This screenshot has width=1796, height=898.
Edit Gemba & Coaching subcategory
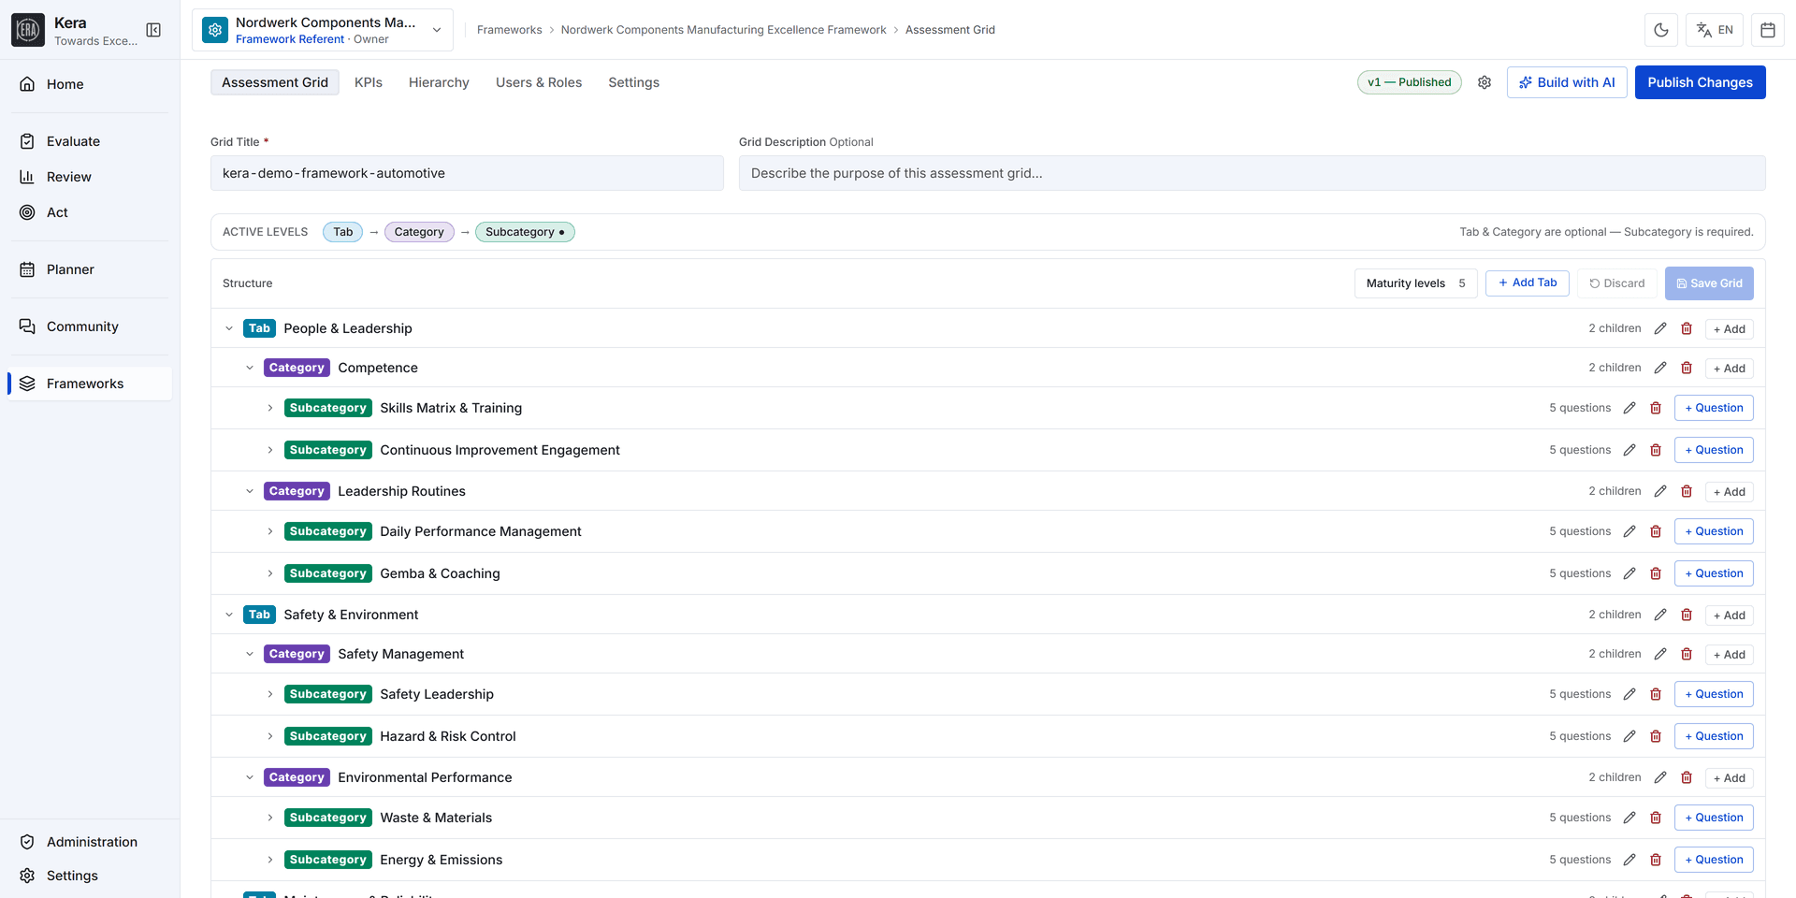[1629, 573]
